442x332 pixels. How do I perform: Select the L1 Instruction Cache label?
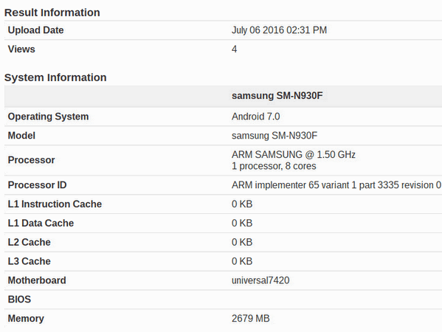[x=55, y=204]
